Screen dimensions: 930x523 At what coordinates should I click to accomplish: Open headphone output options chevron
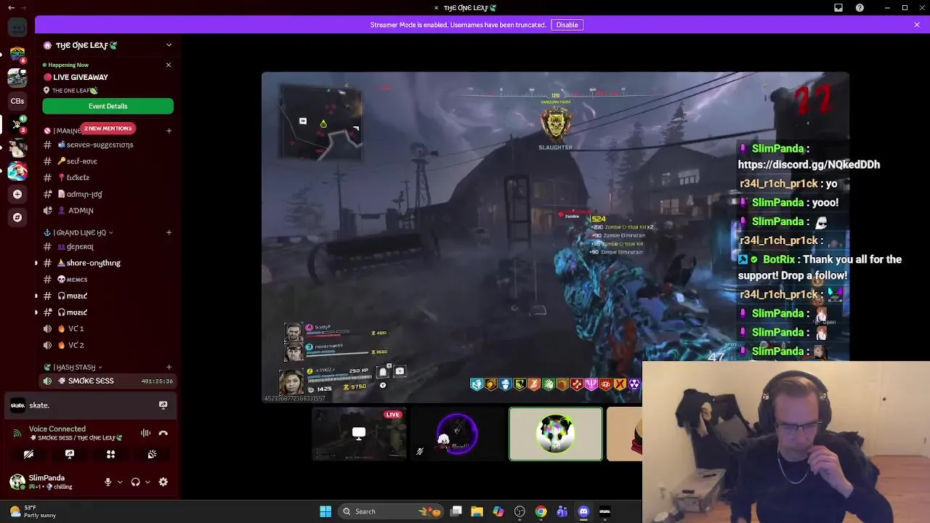(147, 482)
